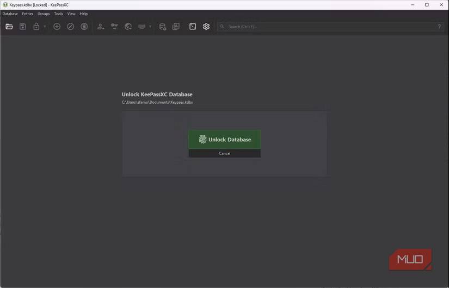
Task: Maximize the KeePassXC window
Action: click(427, 5)
